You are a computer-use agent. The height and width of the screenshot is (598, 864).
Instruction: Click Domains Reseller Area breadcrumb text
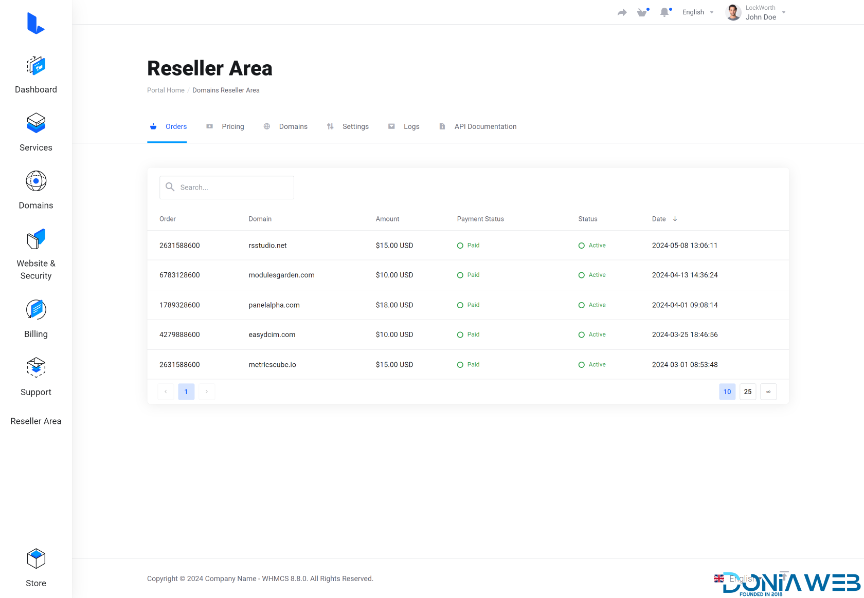(x=226, y=90)
